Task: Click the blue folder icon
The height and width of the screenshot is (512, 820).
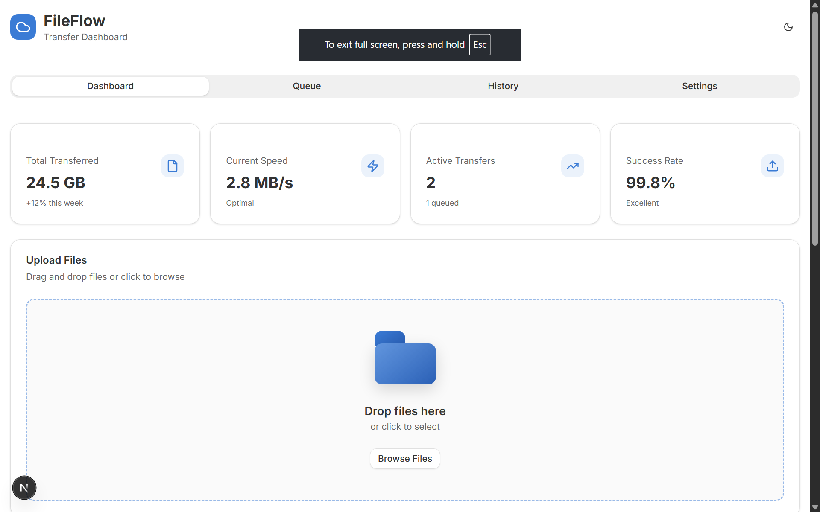Action: pyautogui.click(x=405, y=358)
